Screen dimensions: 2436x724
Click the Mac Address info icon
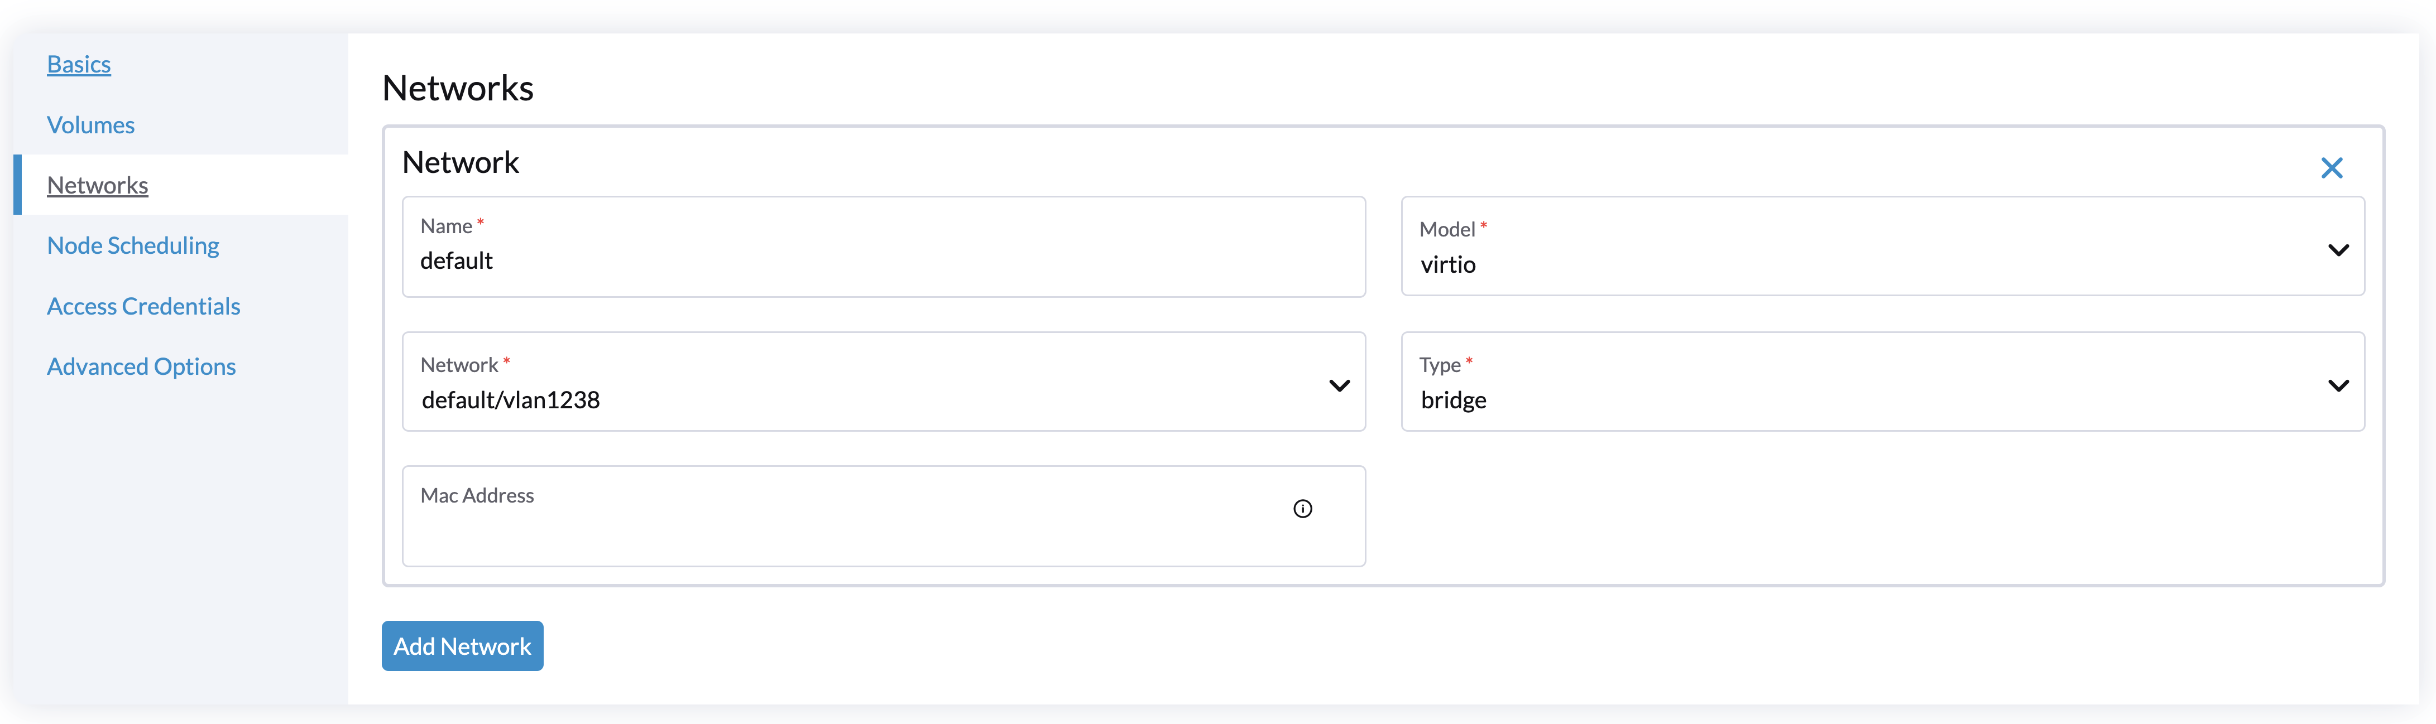[x=1302, y=509]
